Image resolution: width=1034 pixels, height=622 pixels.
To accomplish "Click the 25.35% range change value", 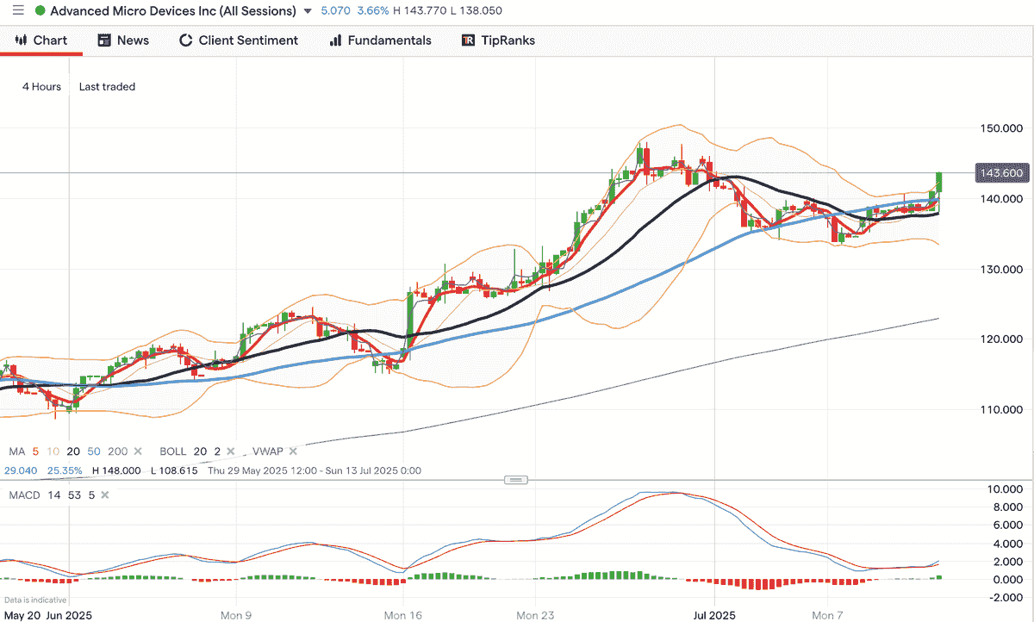I will (65, 471).
